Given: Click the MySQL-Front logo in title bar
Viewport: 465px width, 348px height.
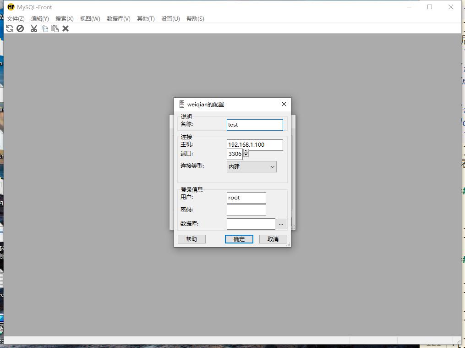Looking at the screenshot, I should (11, 7).
